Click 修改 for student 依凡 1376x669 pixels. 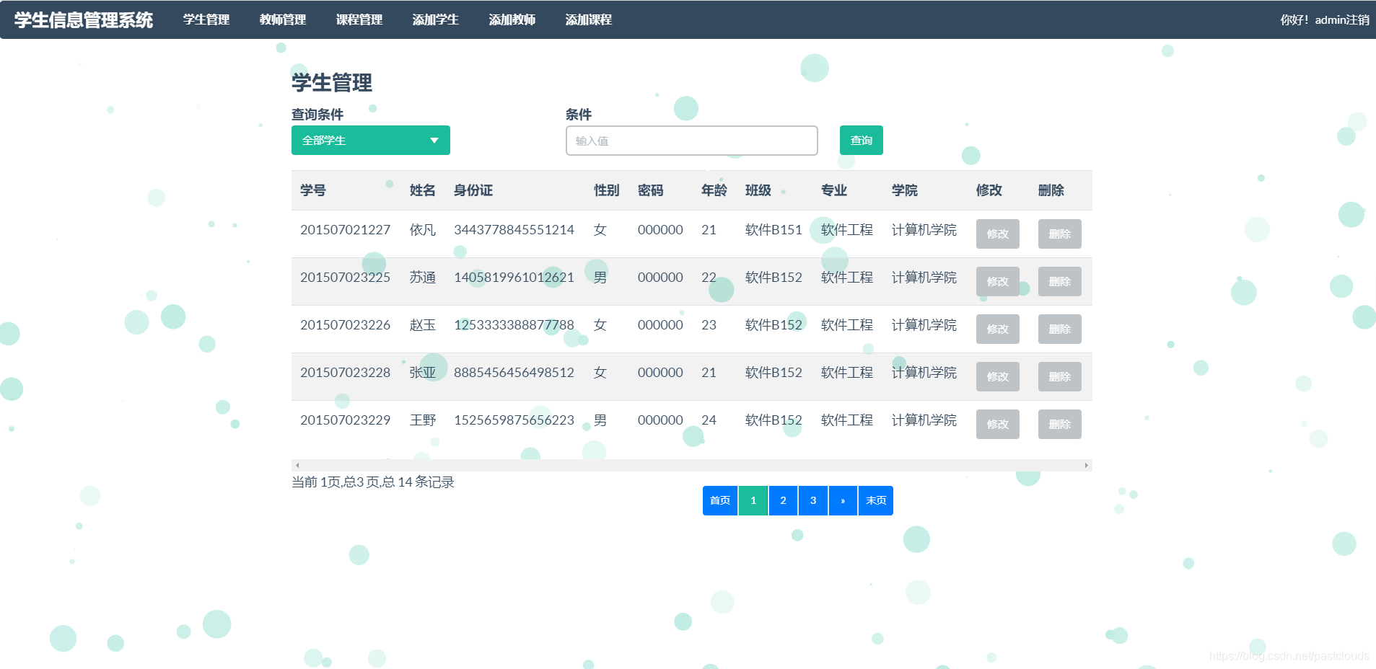[998, 234]
